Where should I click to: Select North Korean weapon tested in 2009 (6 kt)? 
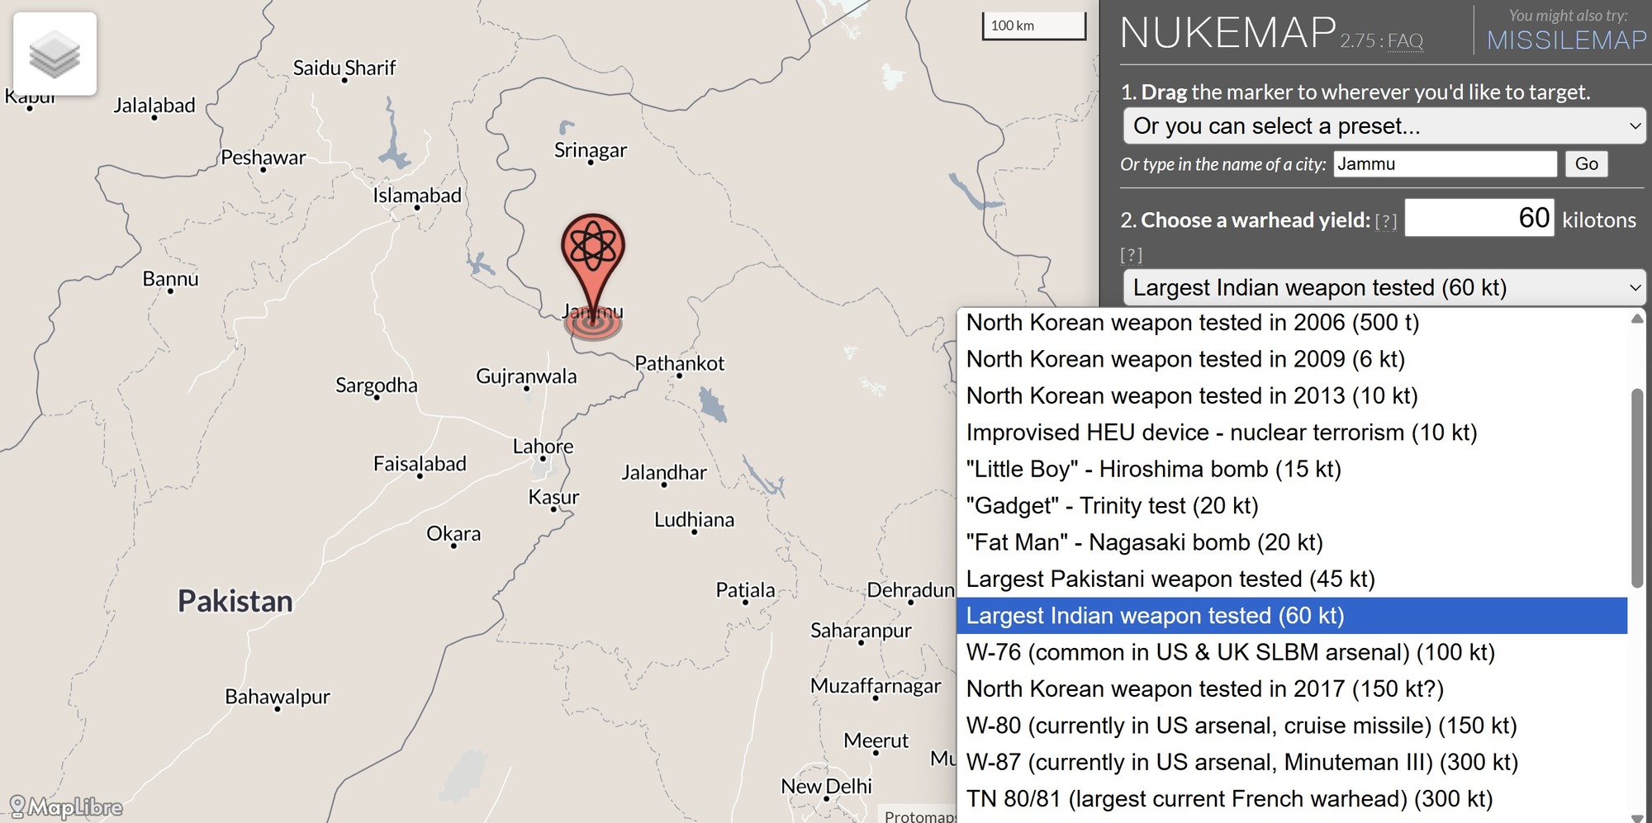1292,359
